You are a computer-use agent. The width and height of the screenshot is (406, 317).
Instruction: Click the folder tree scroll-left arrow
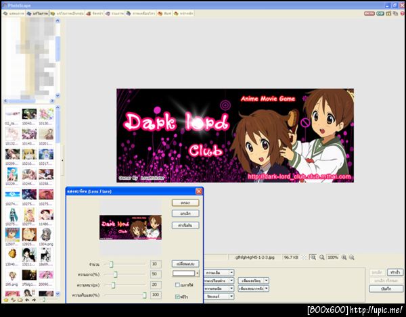click(x=5, y=101)
